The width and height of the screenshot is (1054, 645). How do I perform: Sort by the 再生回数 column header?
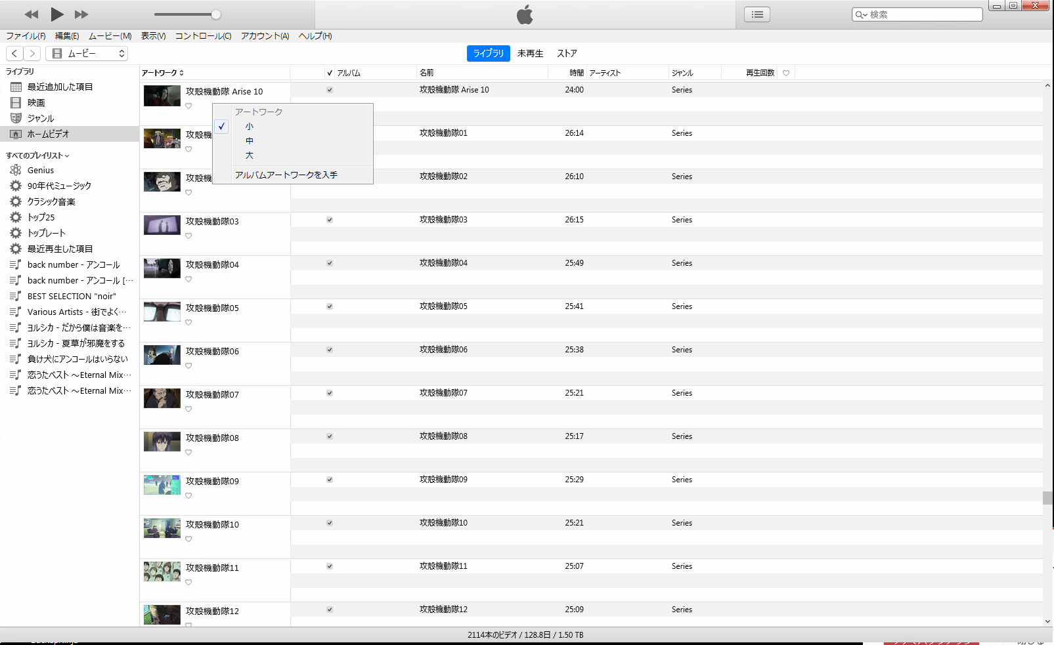pos(760,73)
